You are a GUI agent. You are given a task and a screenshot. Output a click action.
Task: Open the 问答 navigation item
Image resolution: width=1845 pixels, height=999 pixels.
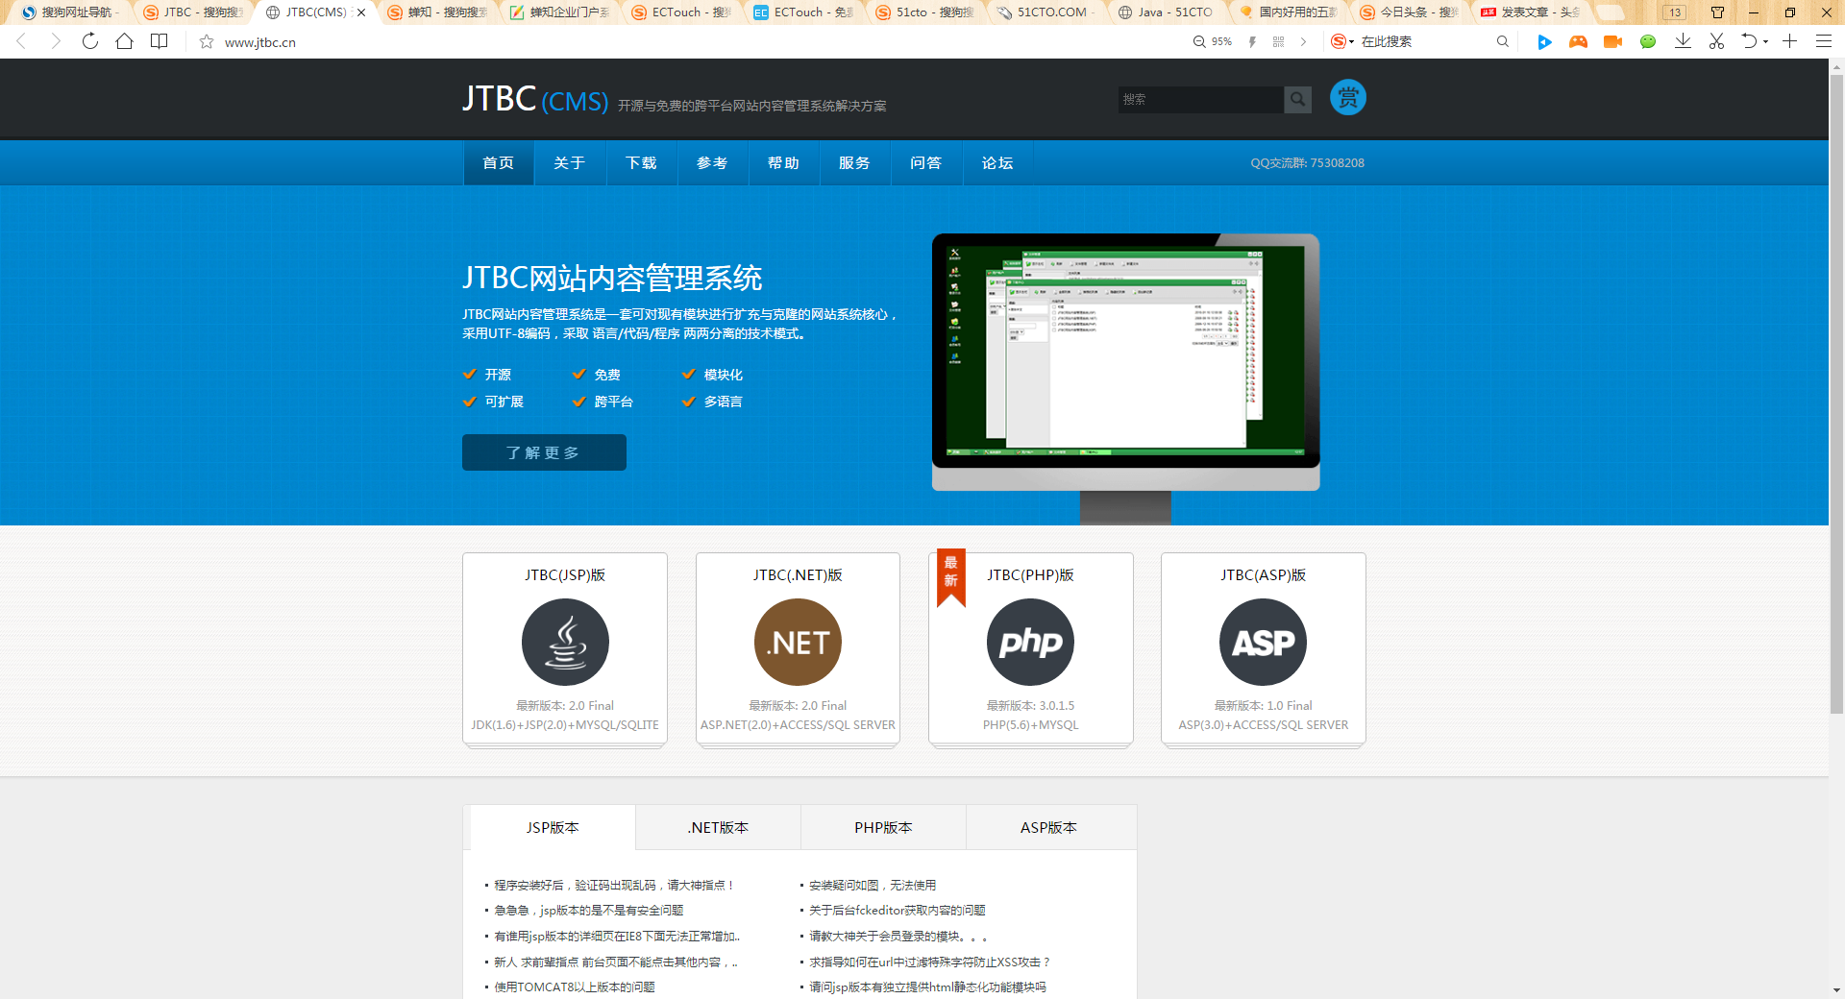click(925, 163)
